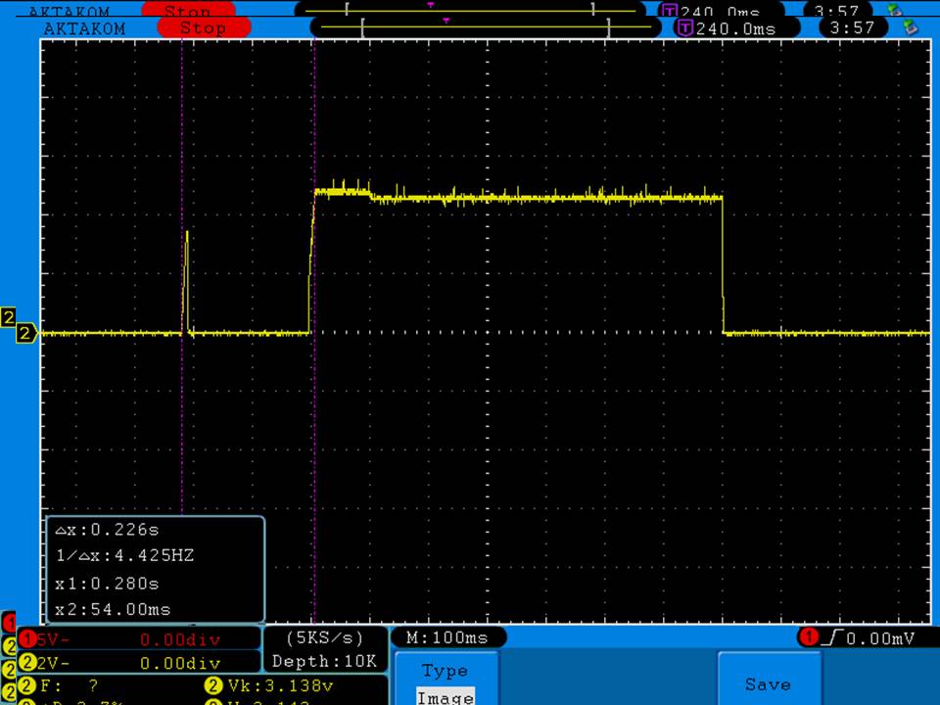Click the yellow badge beside F measurement
This screenshot has width=940, height=705.
tap(27, 685)
